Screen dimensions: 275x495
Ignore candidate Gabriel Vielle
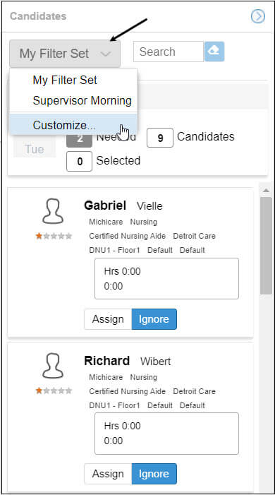pos(154,319)
